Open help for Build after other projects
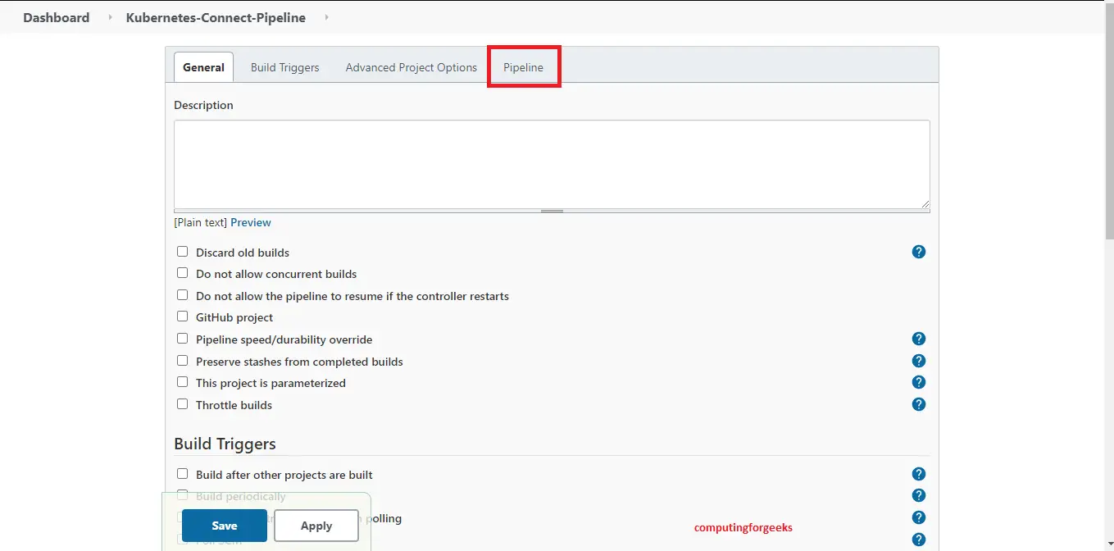This screenshot has width=1114, height=551. [x=918, y=474]
